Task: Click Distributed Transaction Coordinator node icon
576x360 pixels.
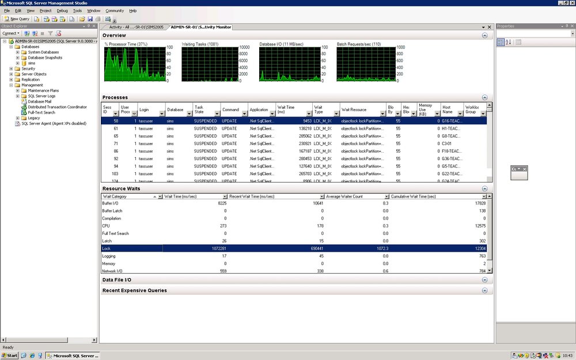Action: 24,107
